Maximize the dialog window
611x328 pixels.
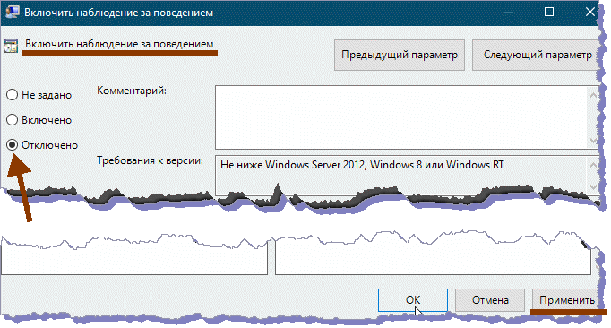point(548,12)
